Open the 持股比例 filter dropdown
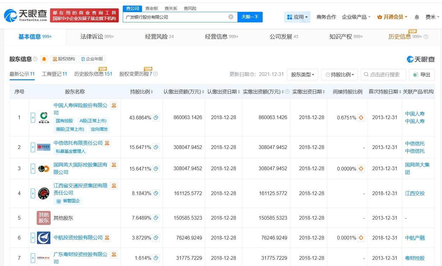442x266 pixels. 339,74
